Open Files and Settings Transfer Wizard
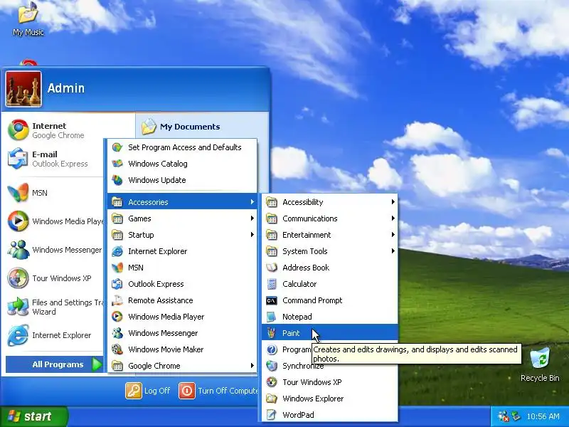This screenshot has width=569, height=427. click(x=55, y=307)
